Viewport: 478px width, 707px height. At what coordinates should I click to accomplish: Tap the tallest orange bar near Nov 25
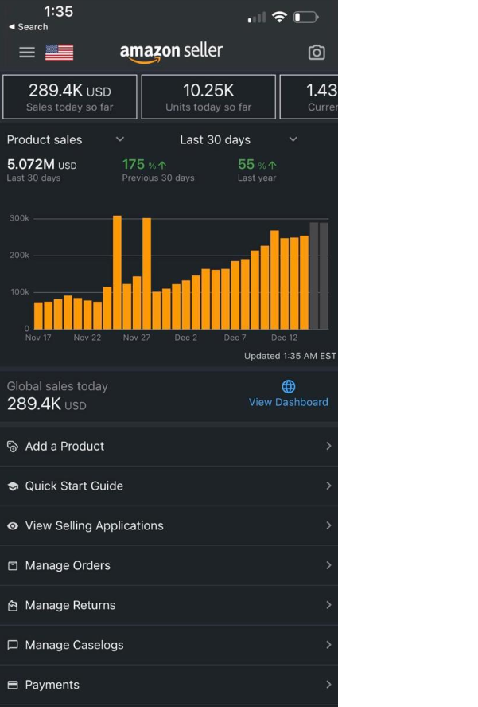117,272
